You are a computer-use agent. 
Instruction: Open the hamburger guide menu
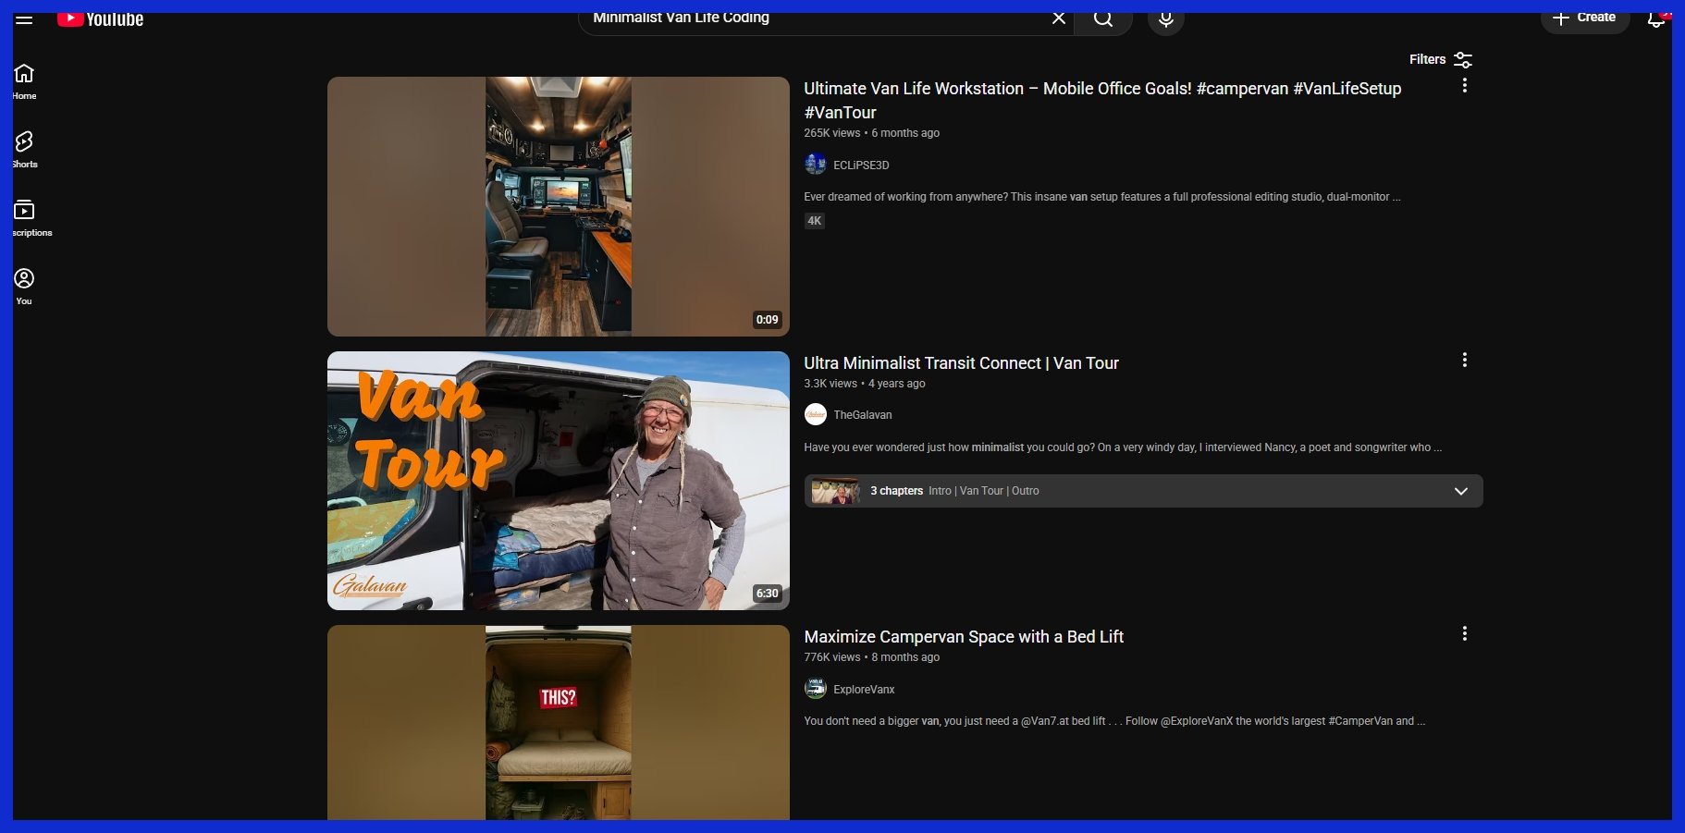24,19
